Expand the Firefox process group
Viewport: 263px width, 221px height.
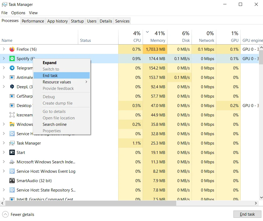(4, 49)
